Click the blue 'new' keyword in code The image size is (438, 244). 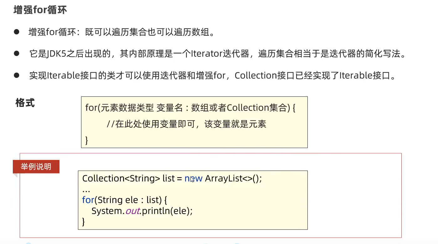pyautogui.click(x=193, y=179)
